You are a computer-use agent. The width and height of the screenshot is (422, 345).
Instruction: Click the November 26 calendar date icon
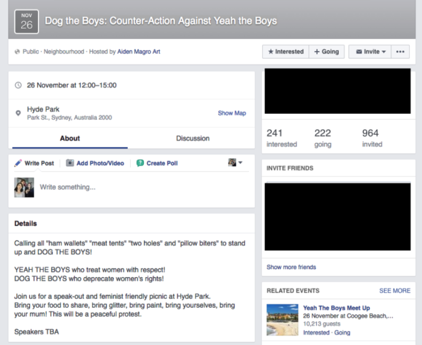coord(27,20)
